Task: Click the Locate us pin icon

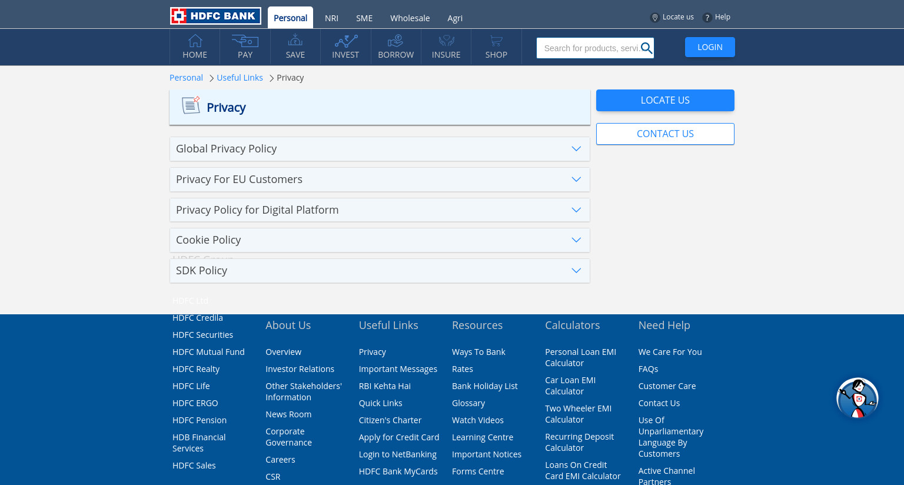Action: (x=654, y=18)
